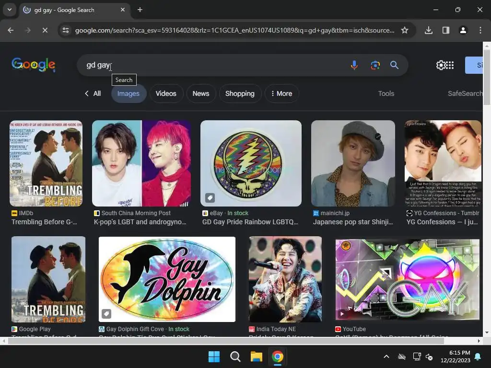Screen dimensions: 491x368
Task: Click Gay Dolphin Gift Cove source label
Action: click(135, 329)
